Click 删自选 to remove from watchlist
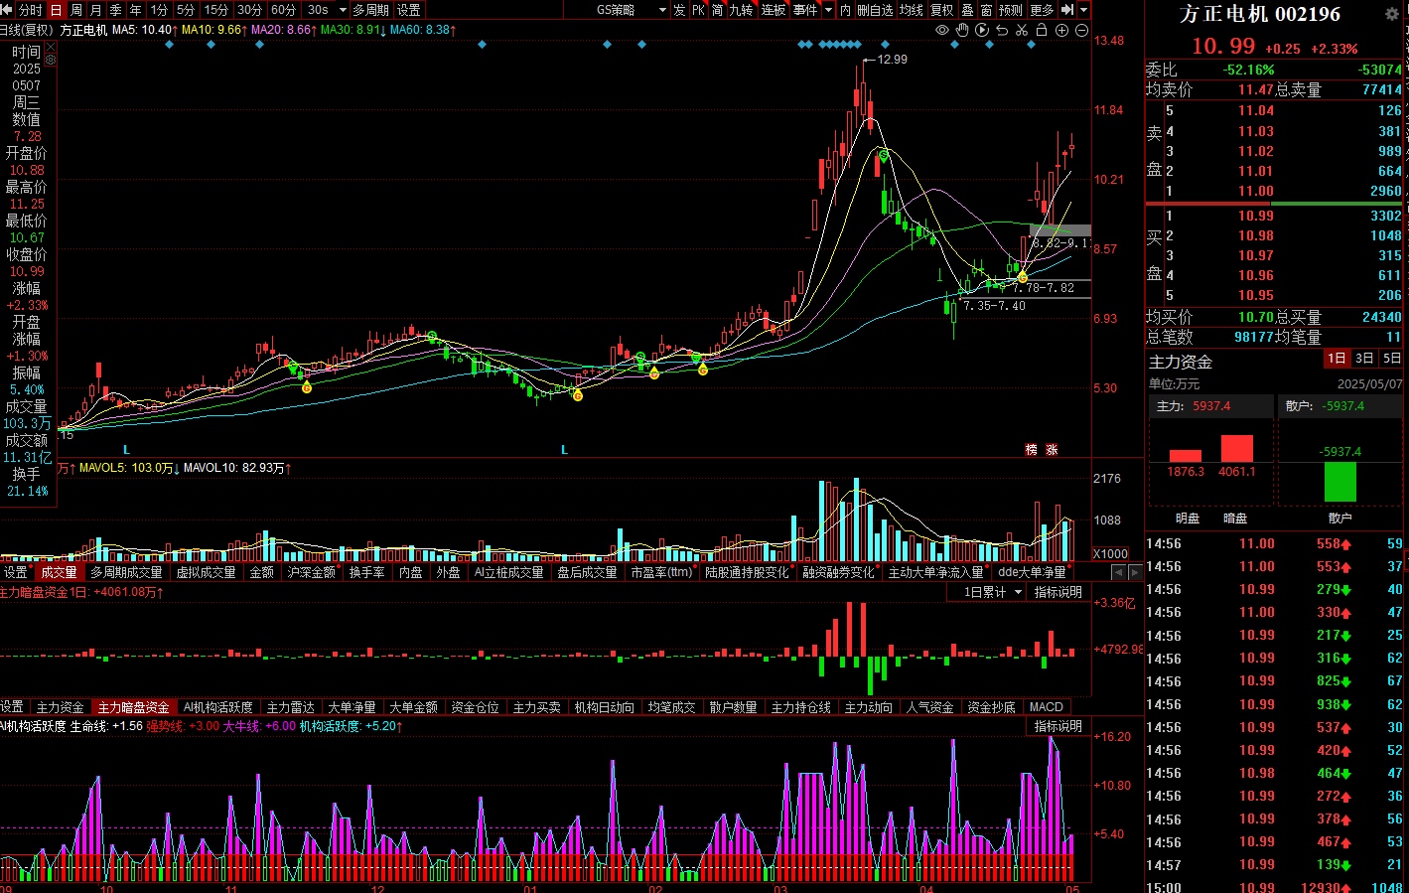 pos(875,10)
